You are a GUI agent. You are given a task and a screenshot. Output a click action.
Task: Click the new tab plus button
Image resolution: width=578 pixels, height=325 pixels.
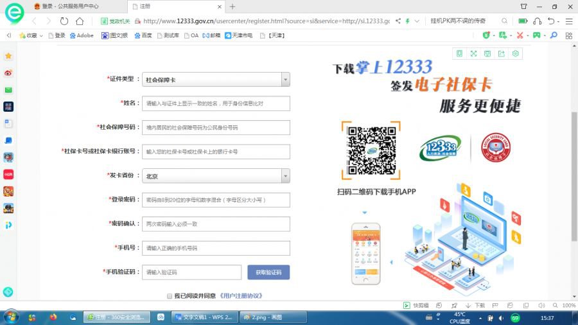232,6
